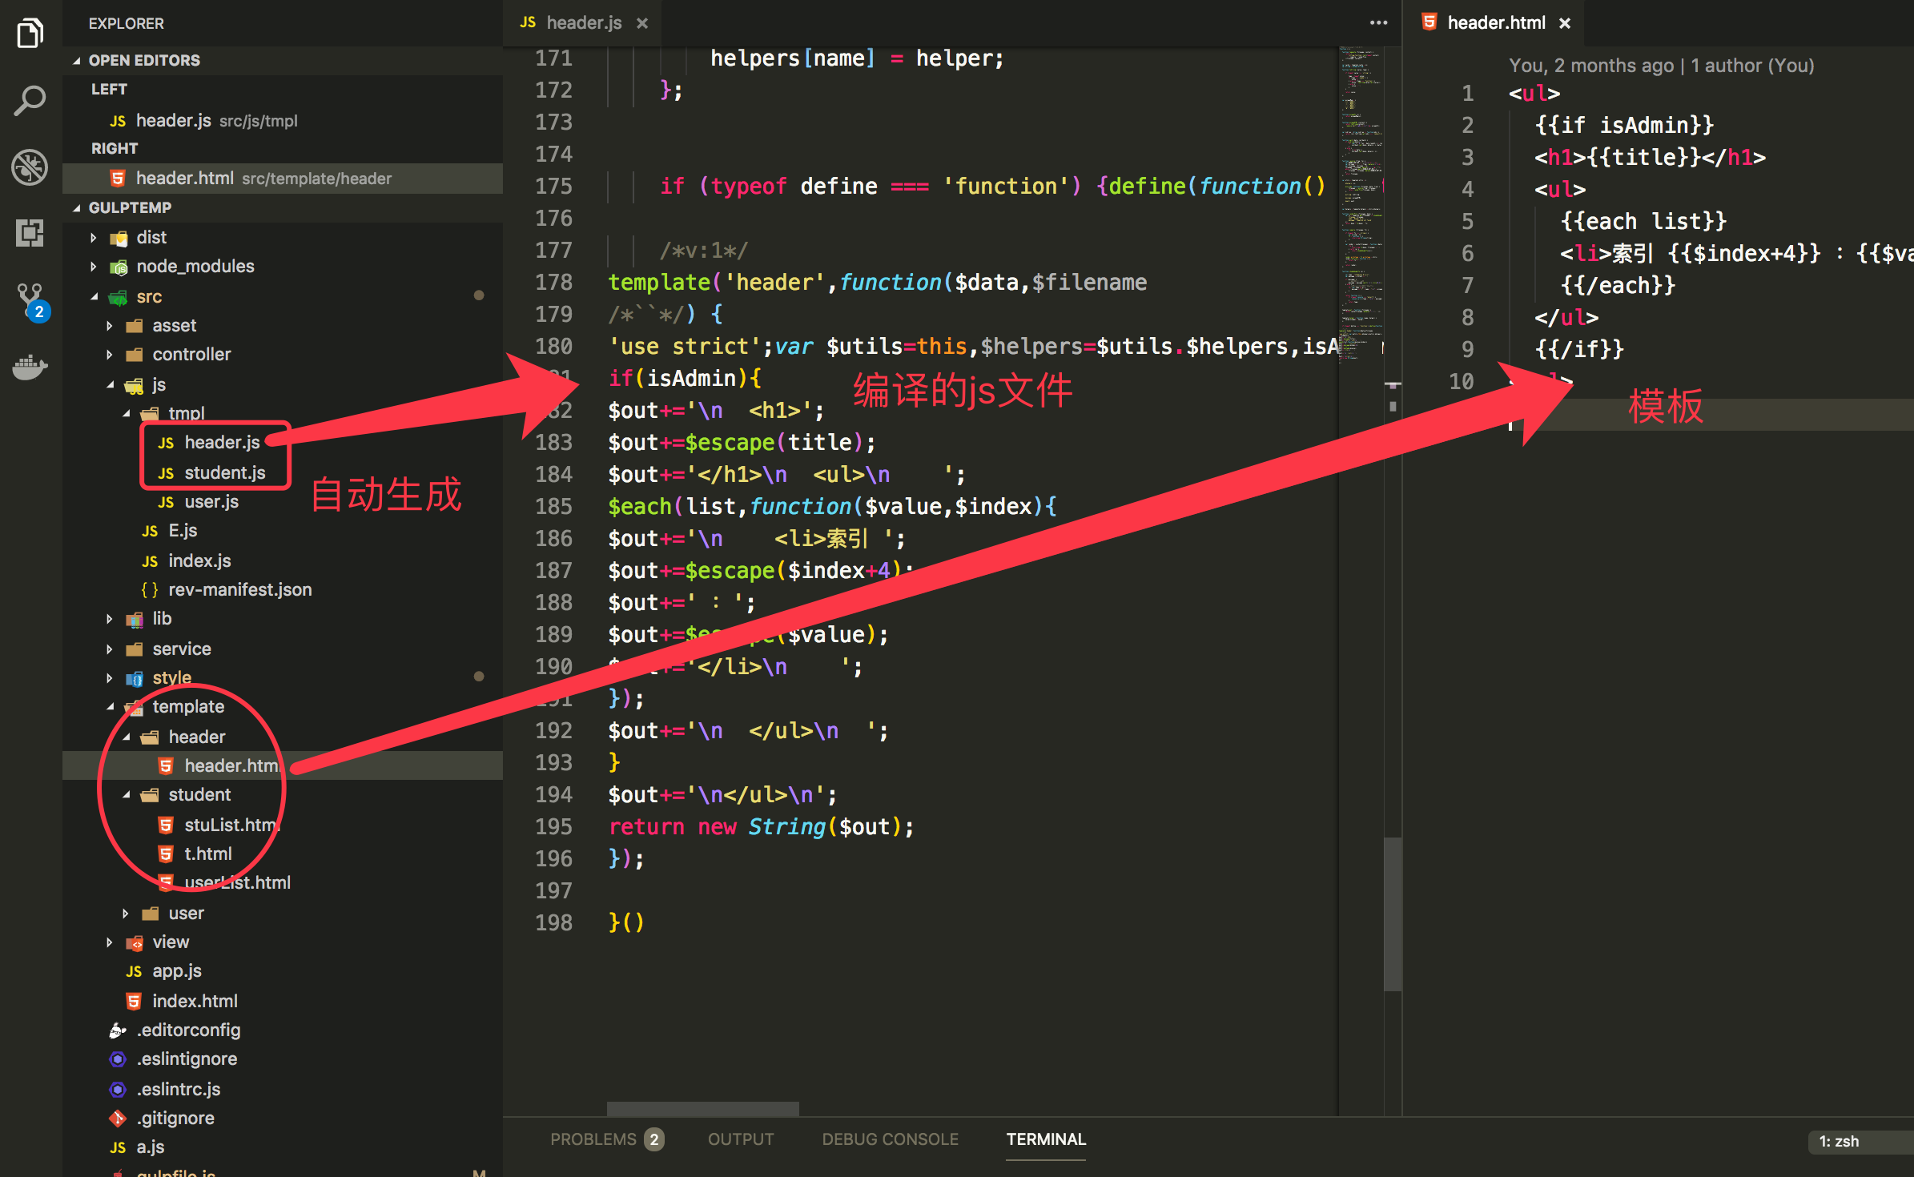Click the header.js vertical scrollbar thumb

point(1393,913)
